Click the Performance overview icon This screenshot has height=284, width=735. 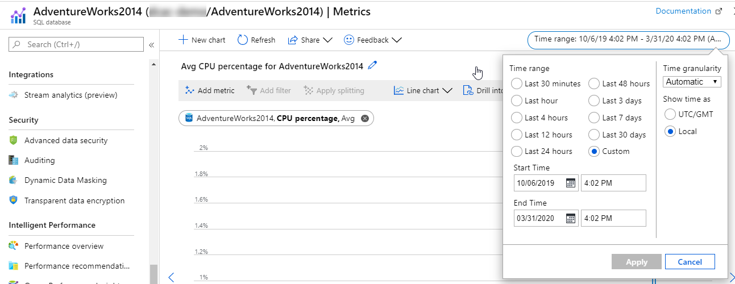click(x=14, y=246)
